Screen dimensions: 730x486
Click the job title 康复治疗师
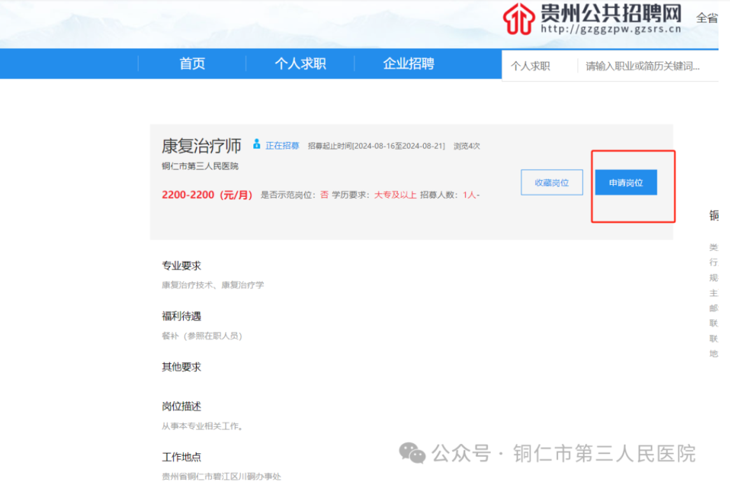click(201, 146)
